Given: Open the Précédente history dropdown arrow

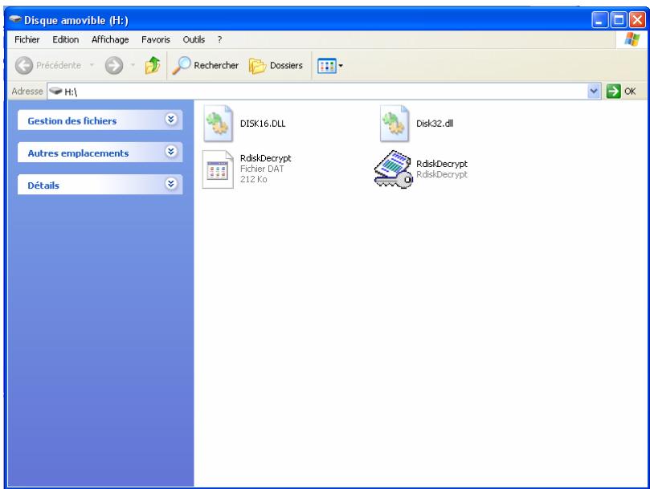Looking at the screenshot, I should [x=92, y=65].
